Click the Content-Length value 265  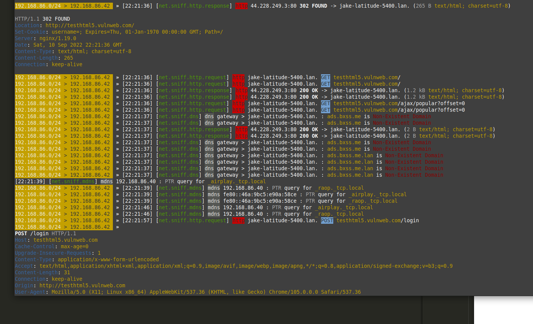[68, 58]
